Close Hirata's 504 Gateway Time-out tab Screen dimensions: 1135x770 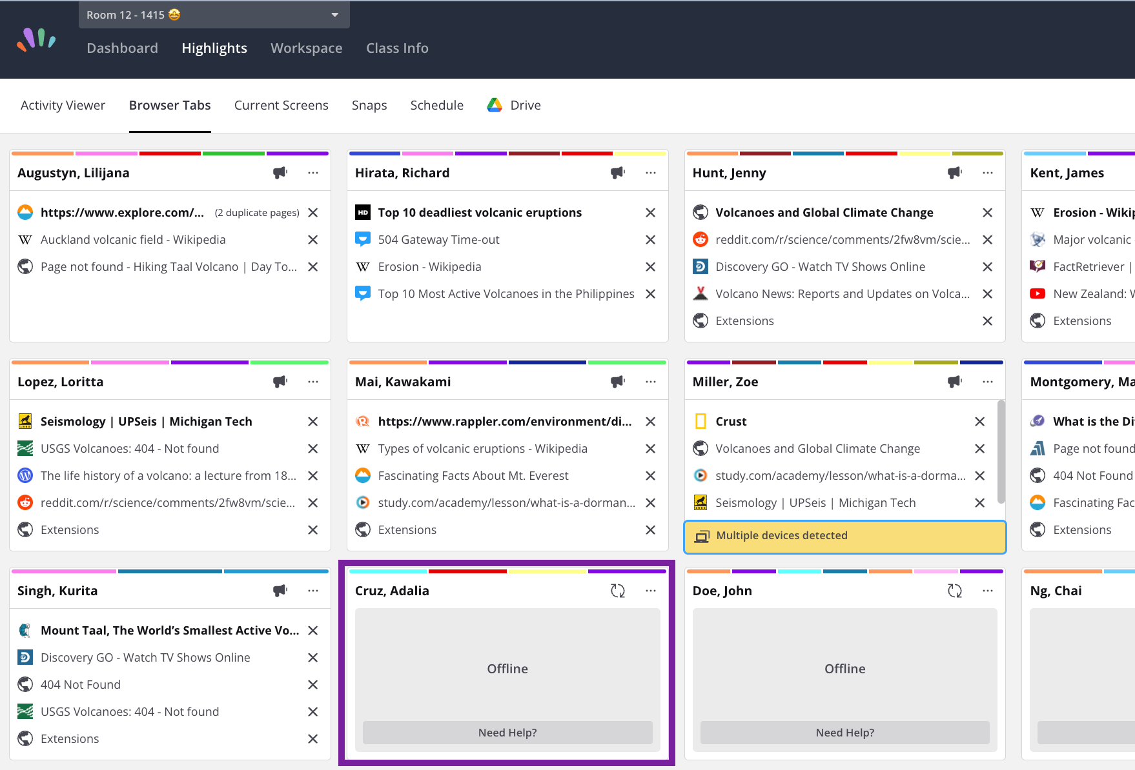651,240
